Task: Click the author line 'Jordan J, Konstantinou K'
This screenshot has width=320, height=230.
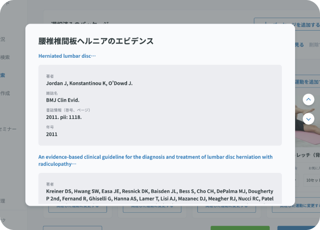Action: (89, 83)
